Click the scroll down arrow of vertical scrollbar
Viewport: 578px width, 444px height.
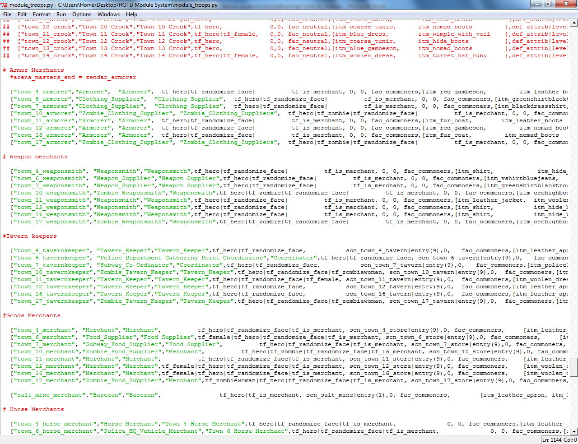coord(574,431)
